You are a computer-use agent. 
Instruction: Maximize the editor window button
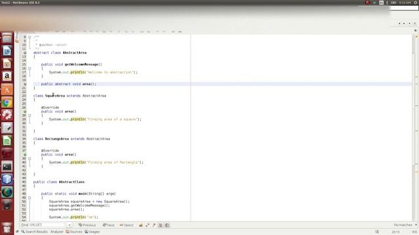(414, 23)
